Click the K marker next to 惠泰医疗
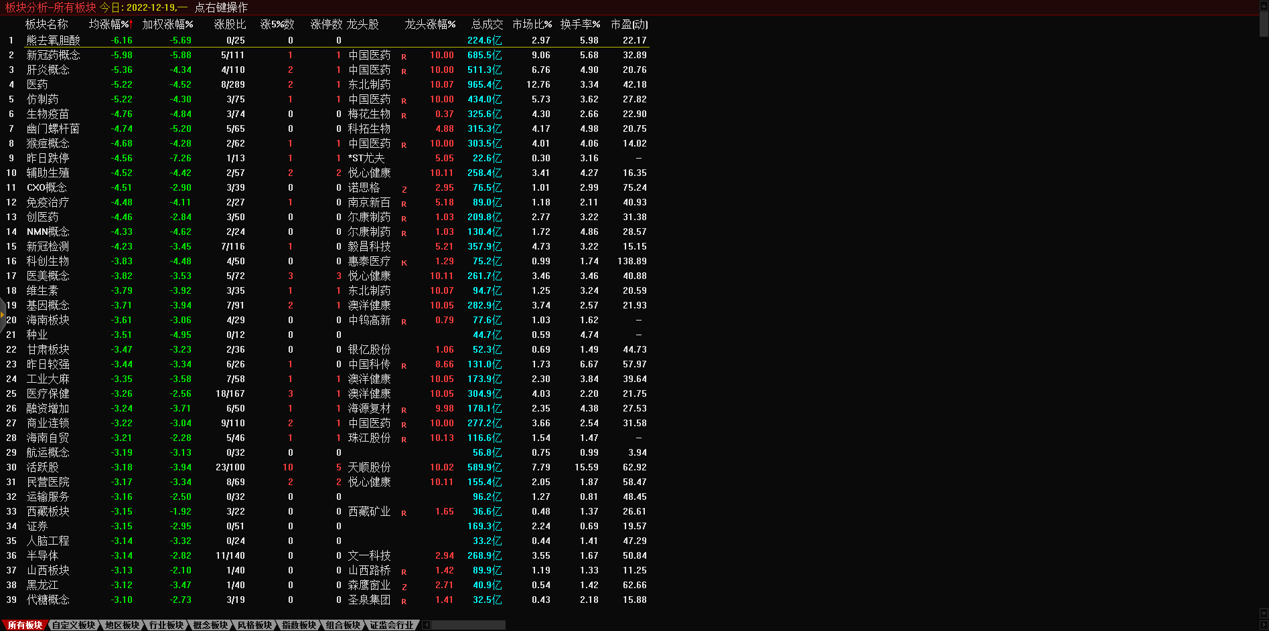This screenshot has height=631, width=1269. [404, 262]
